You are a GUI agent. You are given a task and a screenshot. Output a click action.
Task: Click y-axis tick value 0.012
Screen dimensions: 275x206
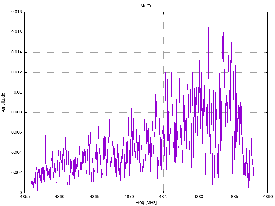(17, 72)
